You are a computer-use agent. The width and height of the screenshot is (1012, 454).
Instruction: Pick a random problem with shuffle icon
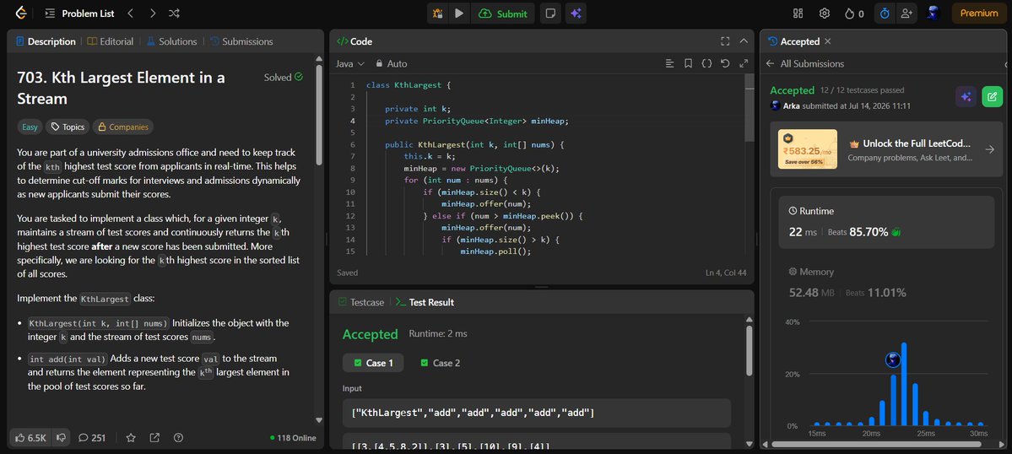pos(174,13)
